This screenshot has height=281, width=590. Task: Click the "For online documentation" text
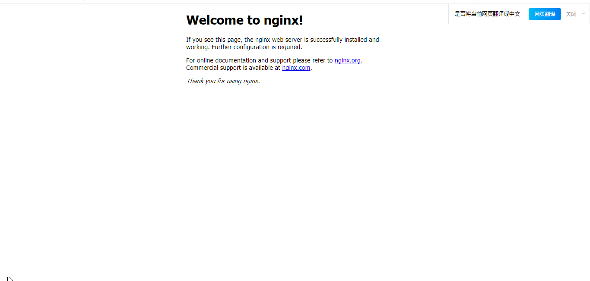pyautogui.click(x=222, y=60)
